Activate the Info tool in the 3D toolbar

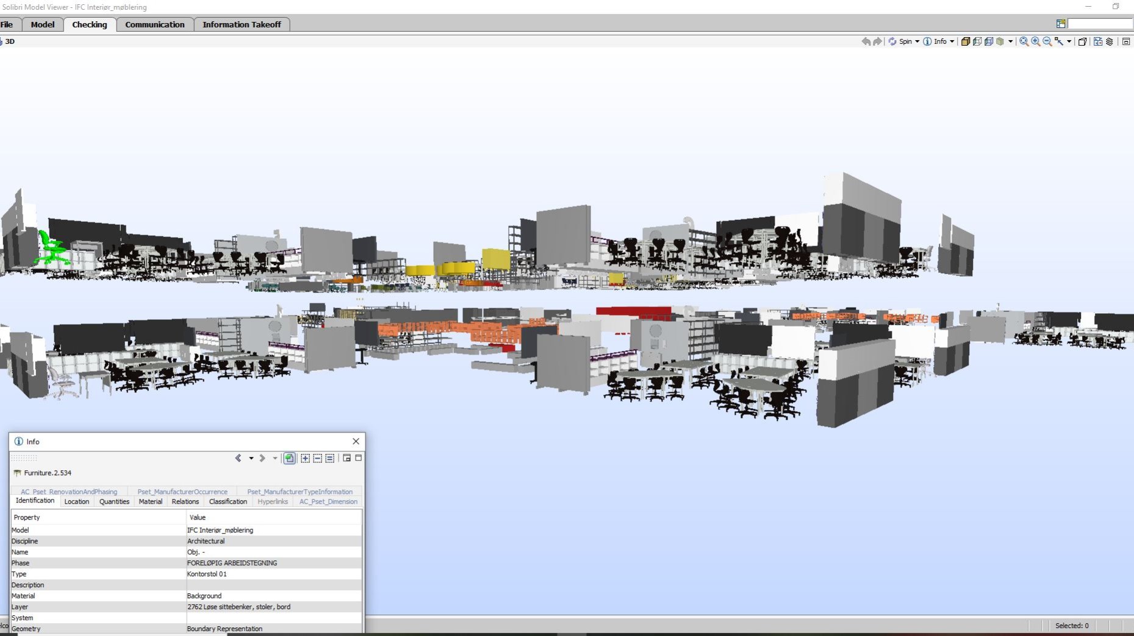click(x=935, y=41)
